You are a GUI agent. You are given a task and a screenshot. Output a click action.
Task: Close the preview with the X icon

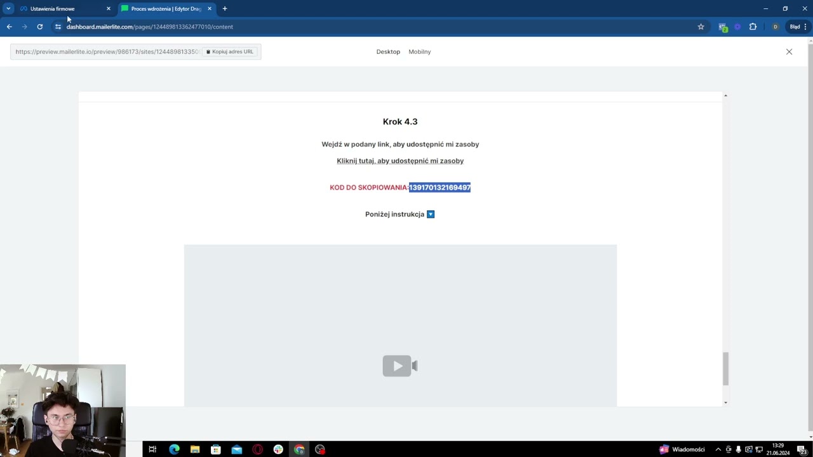click(789, 51)
